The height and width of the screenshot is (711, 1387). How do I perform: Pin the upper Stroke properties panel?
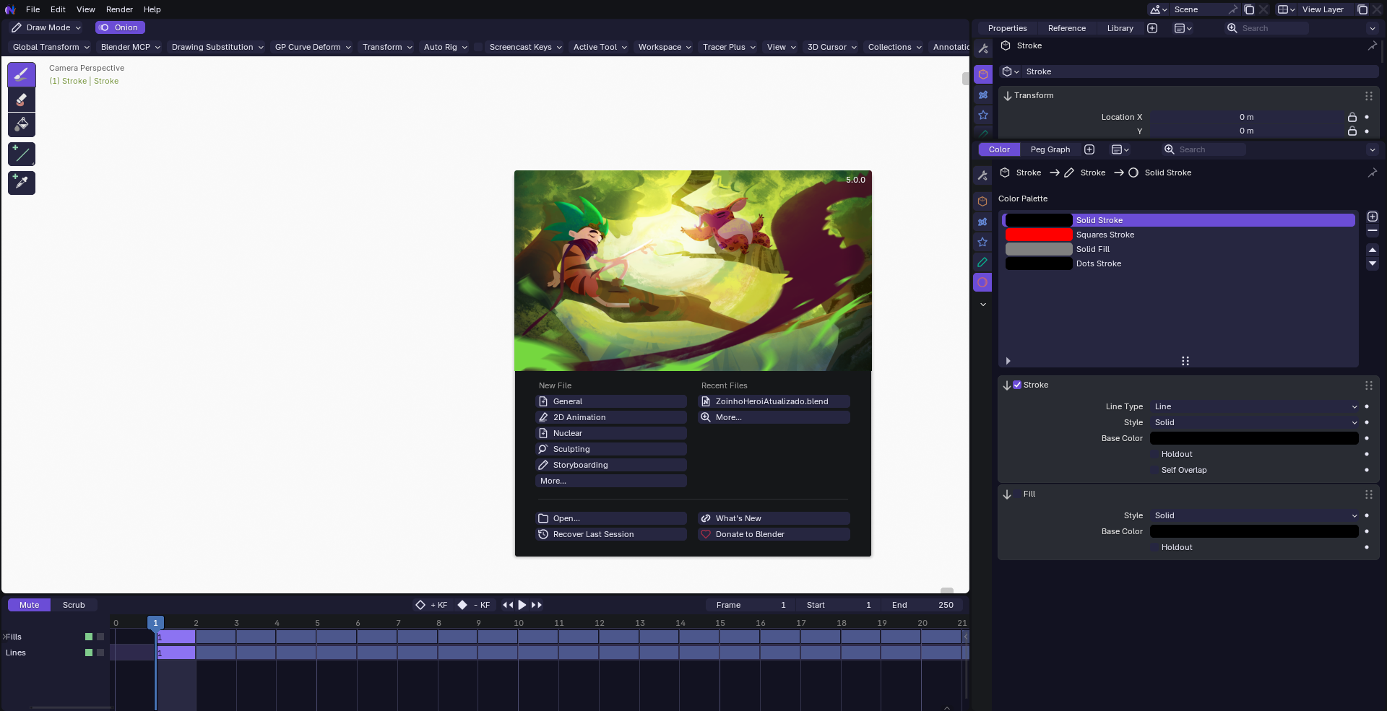[x=1372, y=45]
